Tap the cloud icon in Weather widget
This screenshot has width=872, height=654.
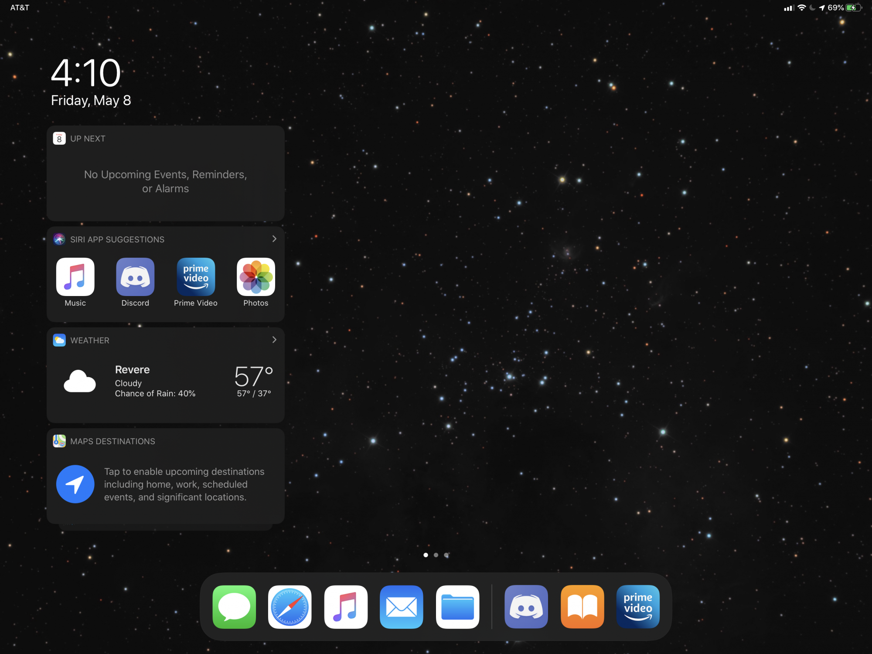click(79, 381)
